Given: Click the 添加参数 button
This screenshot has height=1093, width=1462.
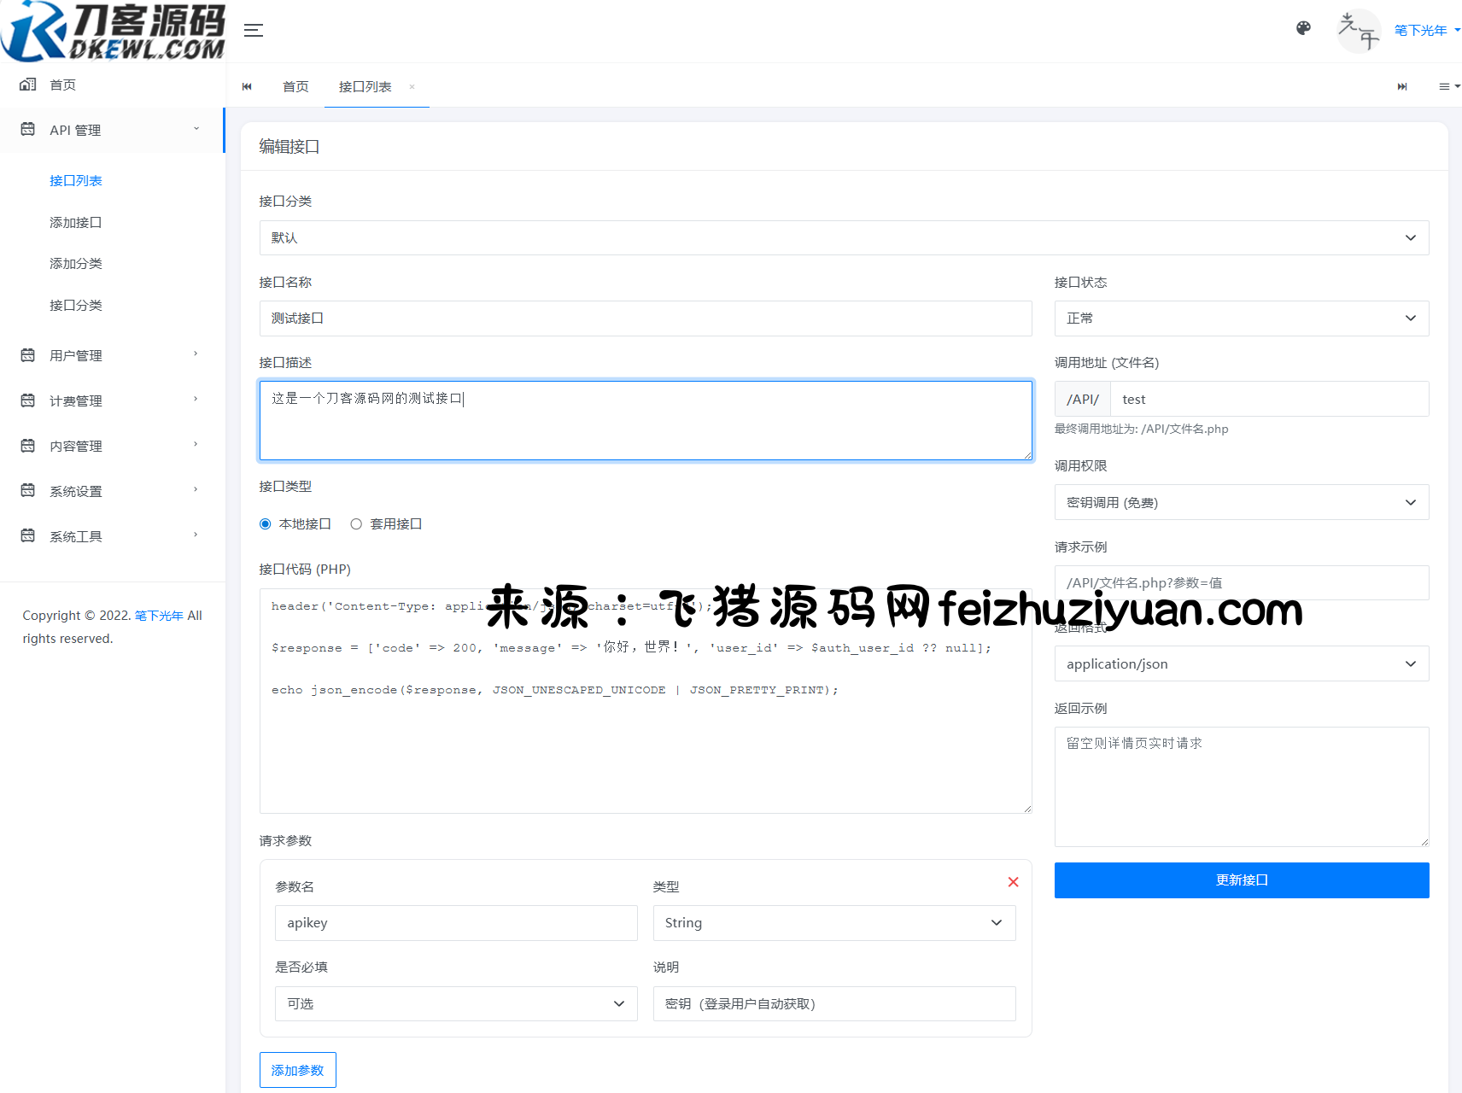Looking at the screenshot, I should (x=297, y=1070).
